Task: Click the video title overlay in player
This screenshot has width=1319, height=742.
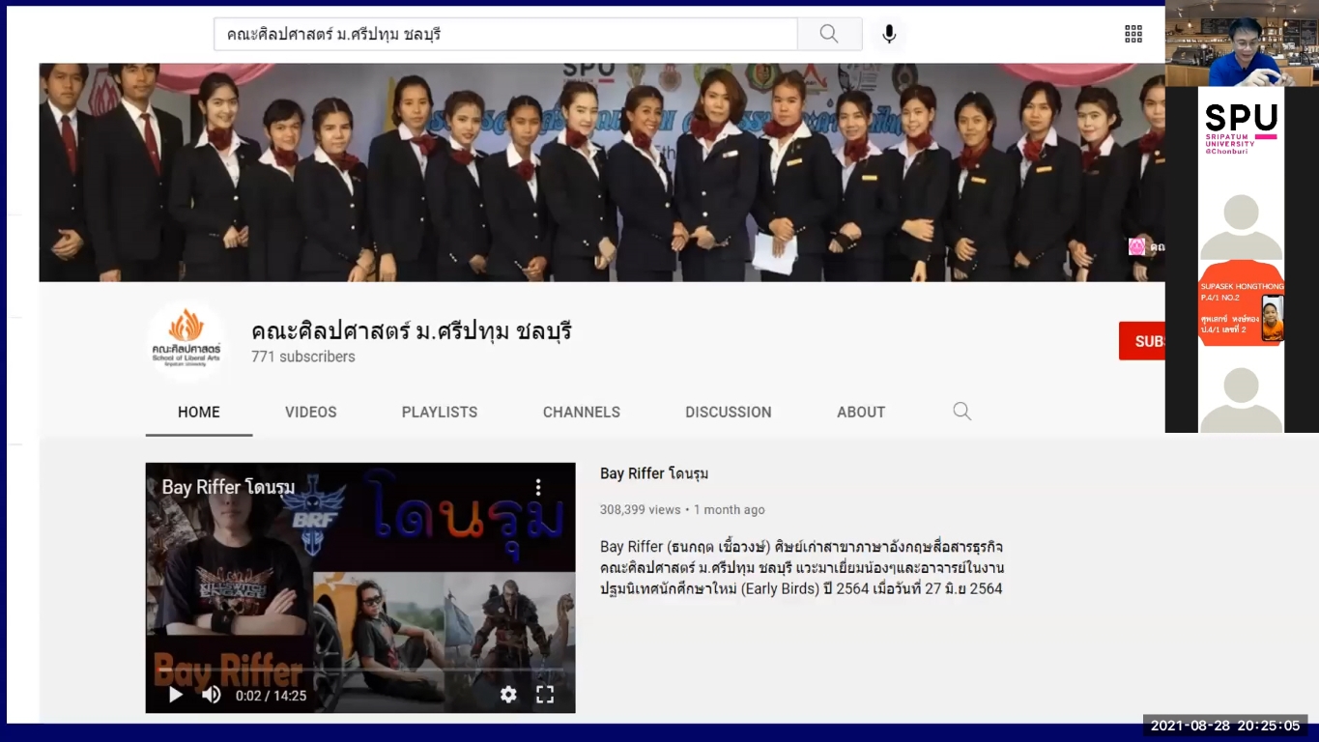Action: 228,487
